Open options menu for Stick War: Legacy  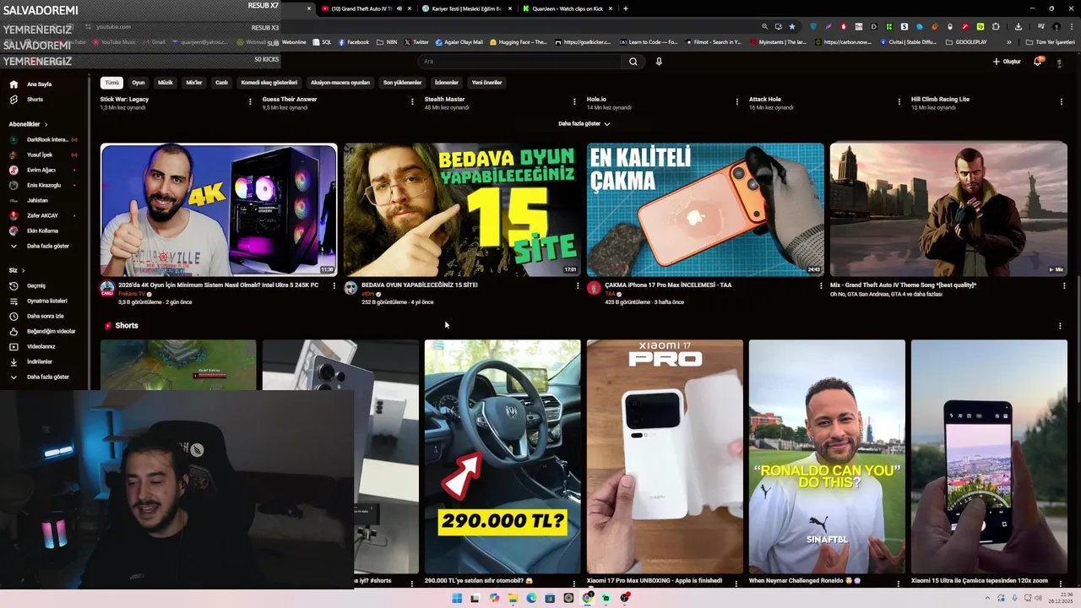click(250, 101)
